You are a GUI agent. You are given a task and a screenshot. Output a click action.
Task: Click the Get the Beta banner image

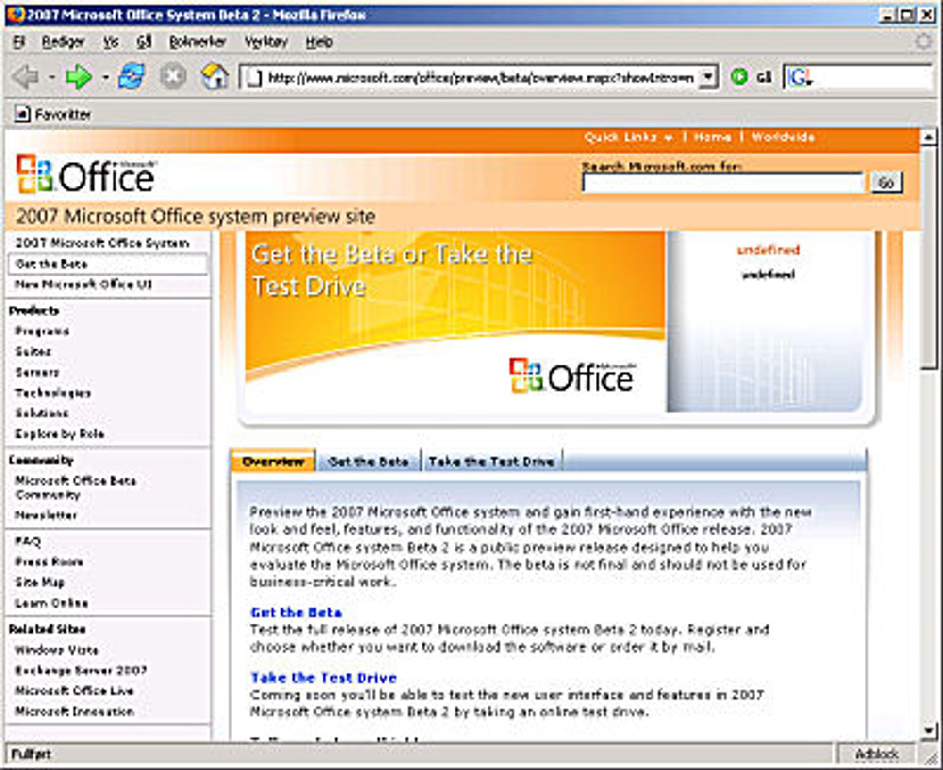[x=455, y=321]
